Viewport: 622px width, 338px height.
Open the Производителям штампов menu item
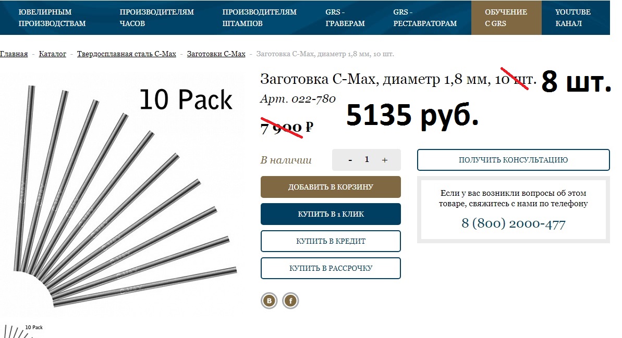coord(259,17)
